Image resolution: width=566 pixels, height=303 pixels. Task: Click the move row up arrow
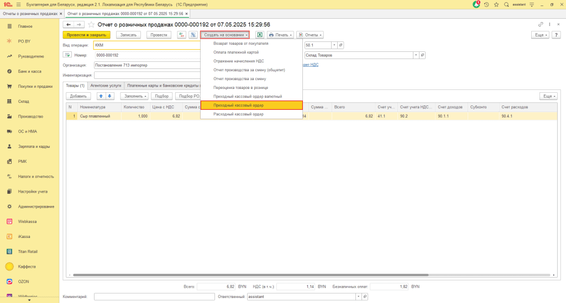point(101,96)
